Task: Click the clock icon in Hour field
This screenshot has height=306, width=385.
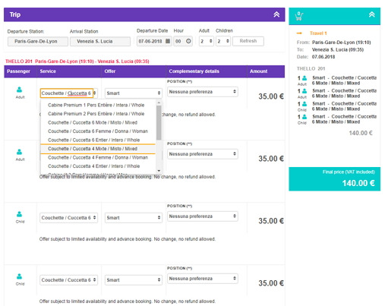Action: (188, 41)
